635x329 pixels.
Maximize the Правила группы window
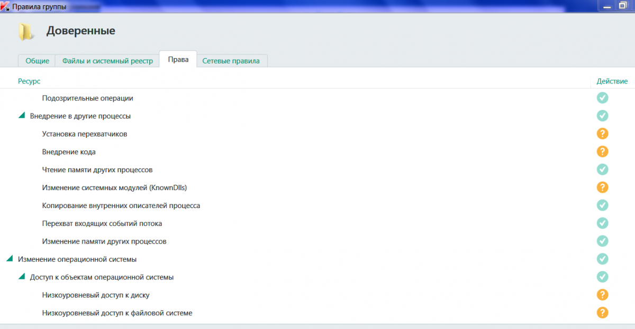[x=622, y=5]
